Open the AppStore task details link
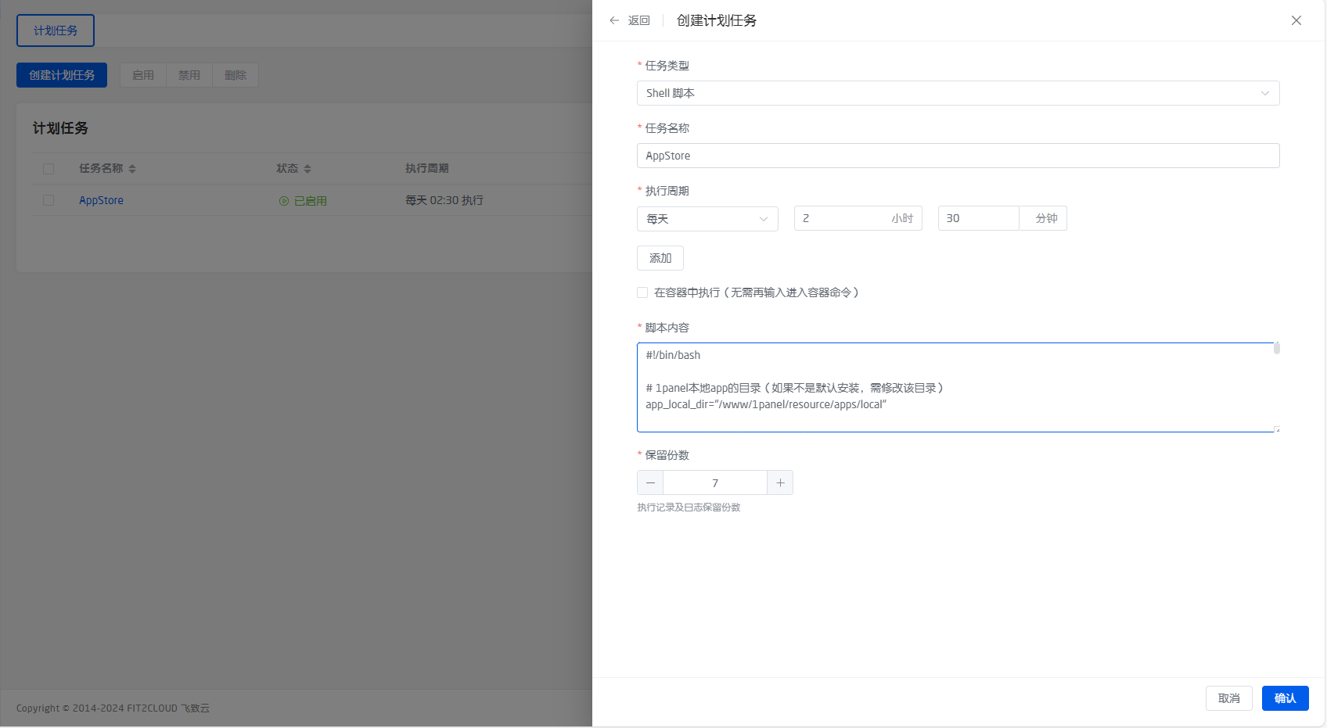Viewport: 1327px width, 728px height. click(101, 200)
